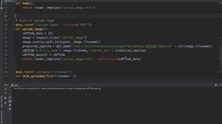Click the Run panel label

pos(6,85)
